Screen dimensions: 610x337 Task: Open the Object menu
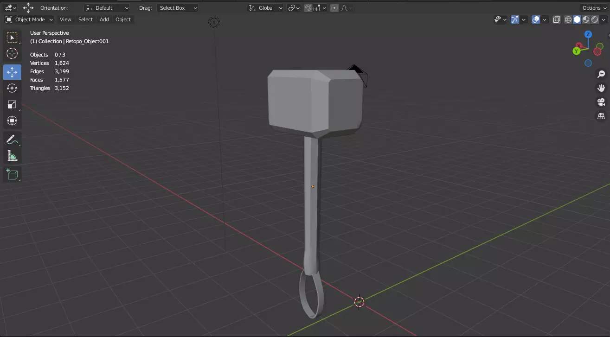tap(123, 19)
